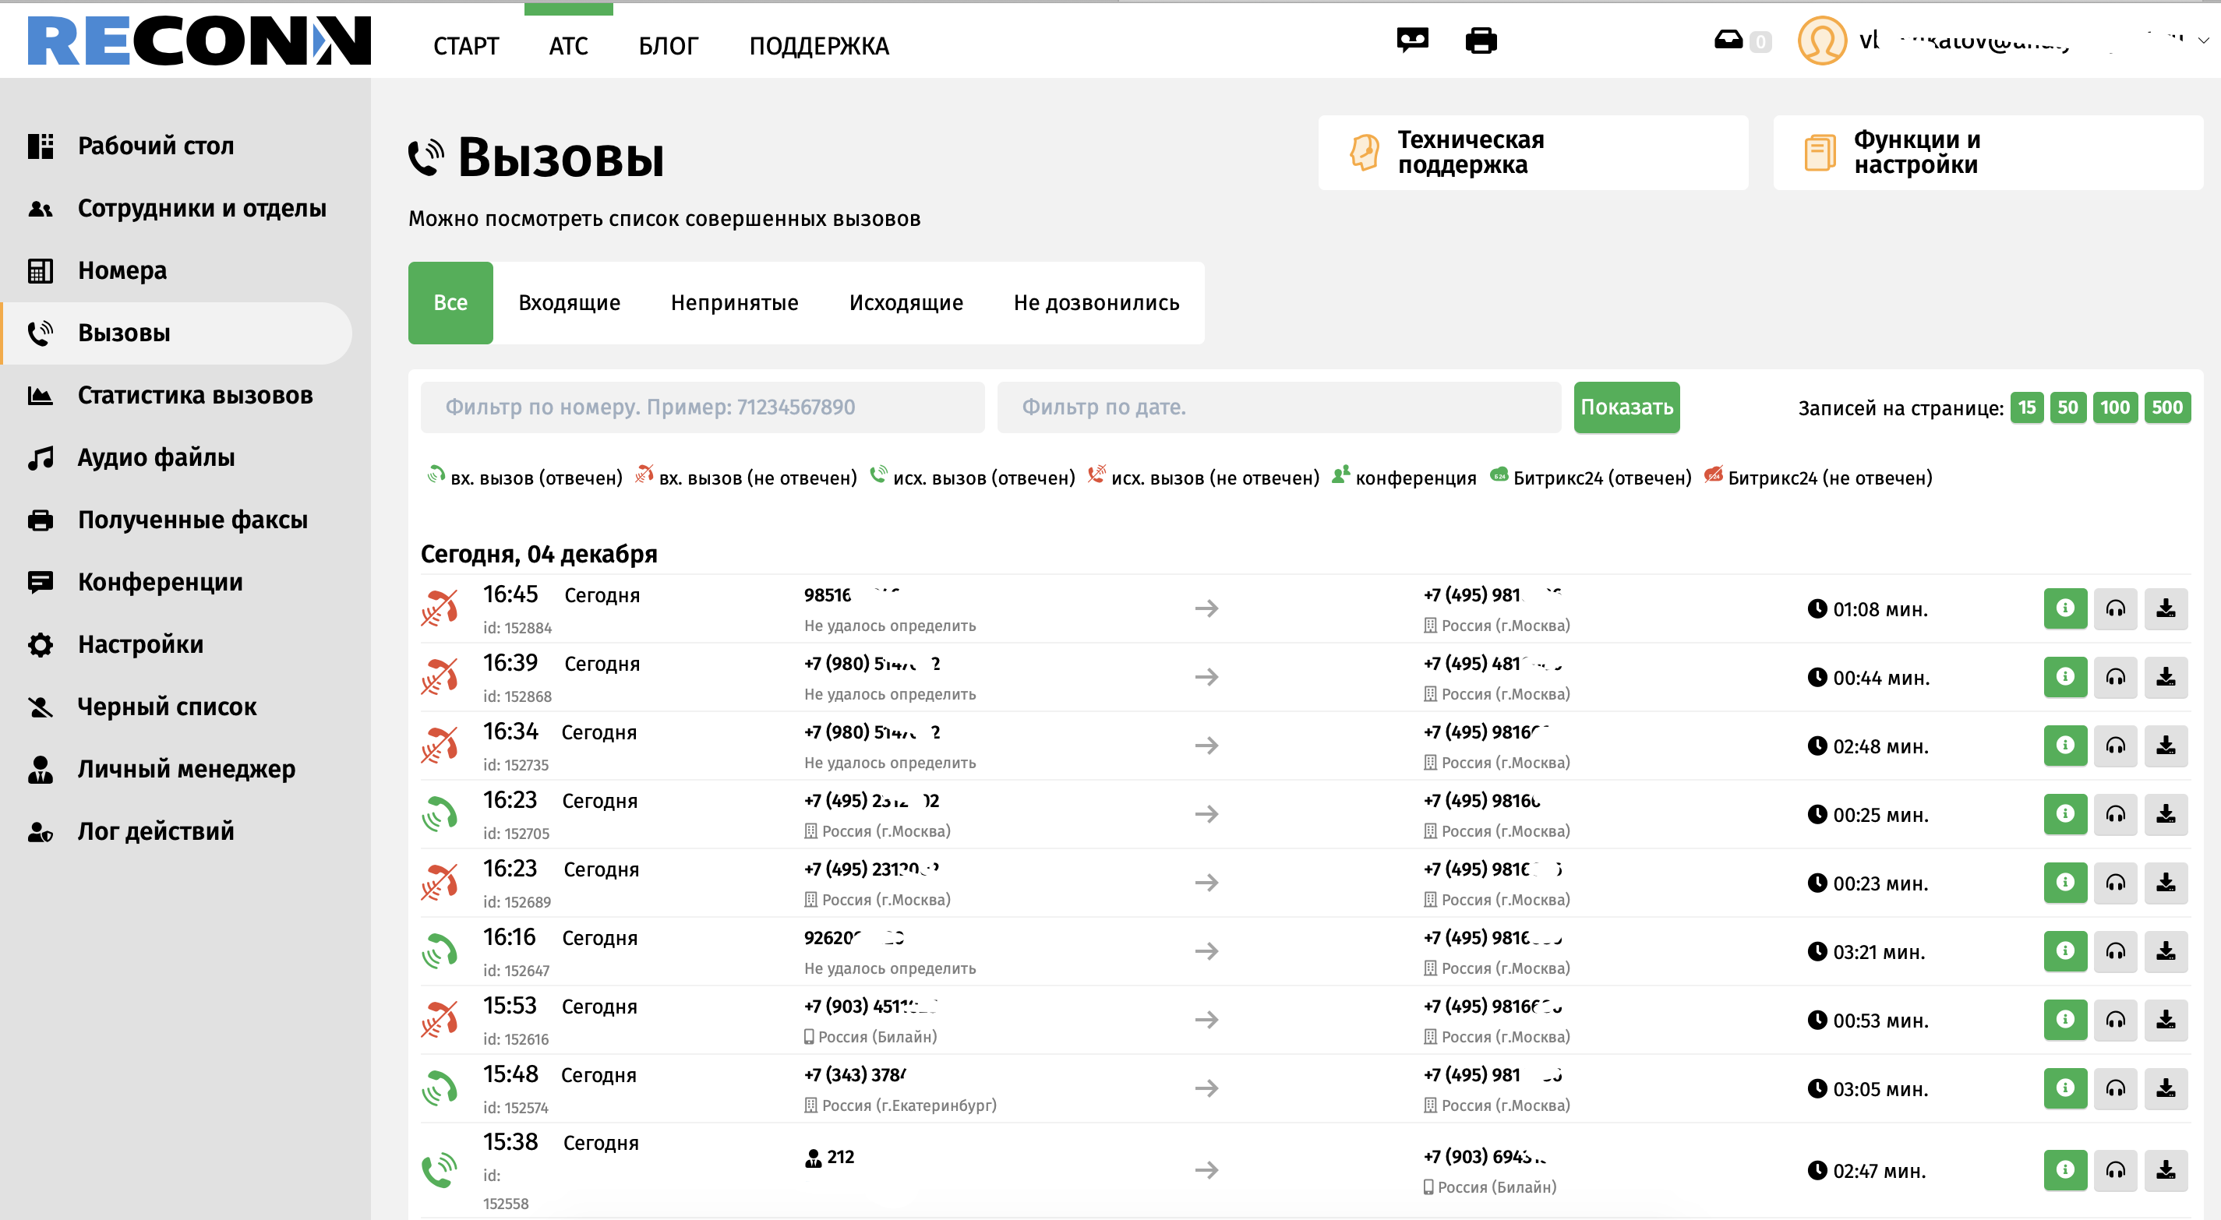Click the printer icon in the header

click(1481, 41)
